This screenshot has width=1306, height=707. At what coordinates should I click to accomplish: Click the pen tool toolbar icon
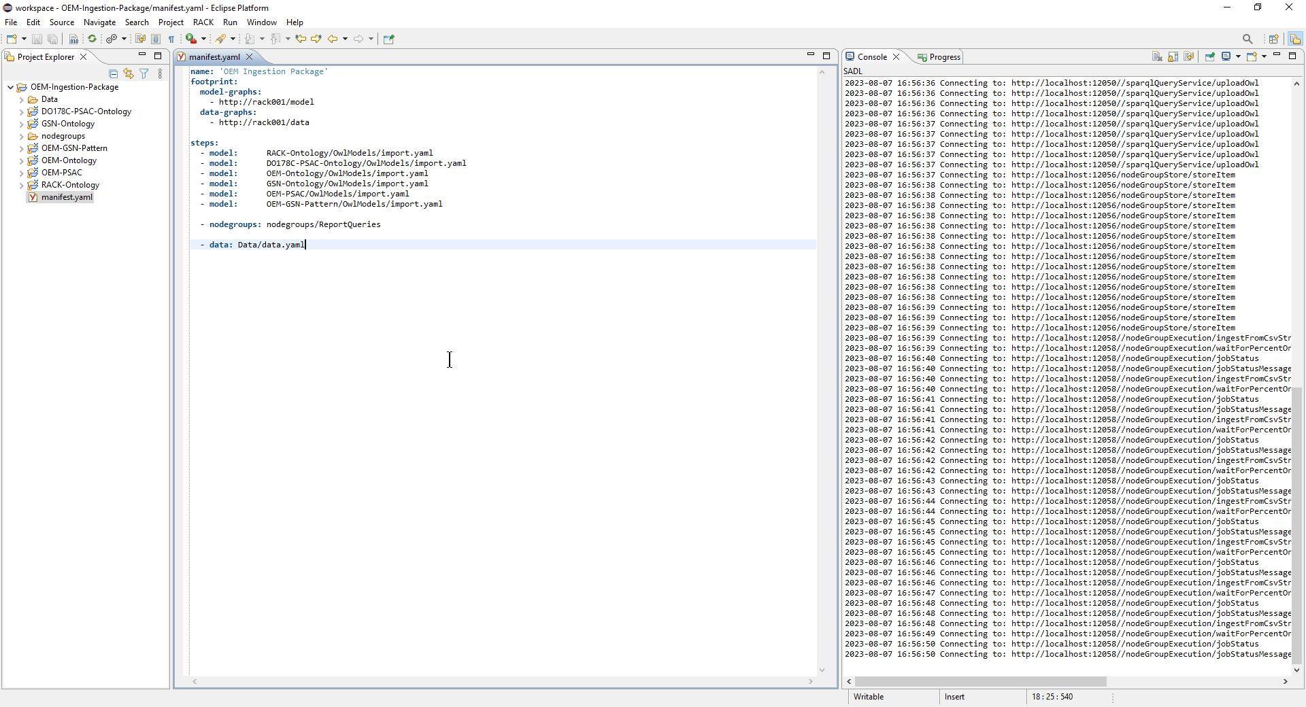pos(220,39)
